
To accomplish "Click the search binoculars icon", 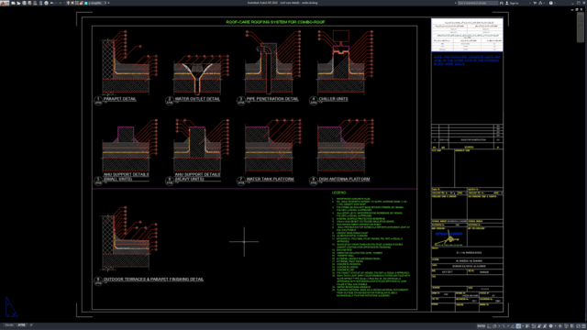I will pos(502,3).
